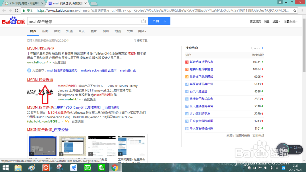Open Windows Start button

[6, 168]
